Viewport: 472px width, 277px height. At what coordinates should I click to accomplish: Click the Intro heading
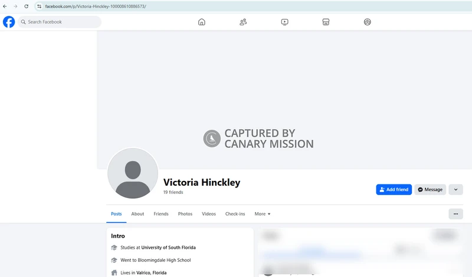[x=118, y=236]
